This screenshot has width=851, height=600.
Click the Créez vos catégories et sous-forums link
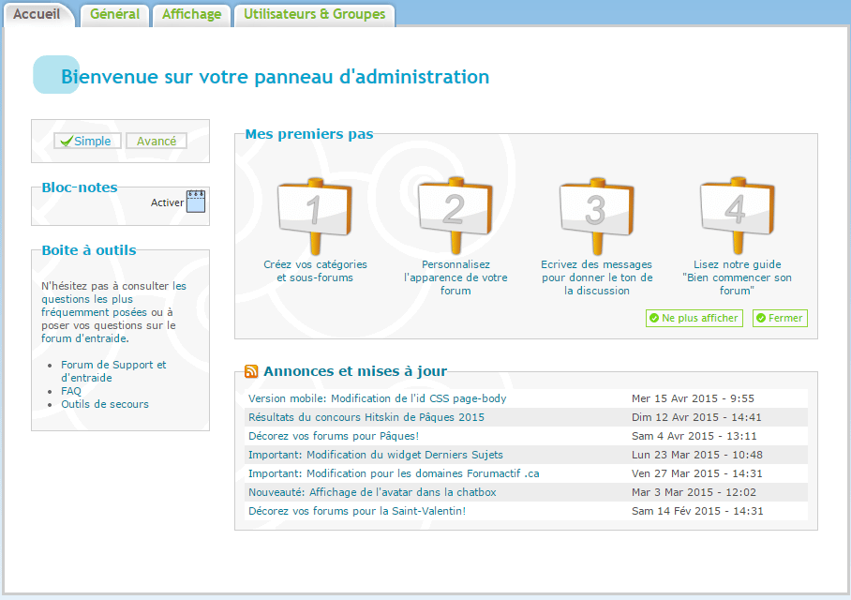click(x=315, y=271)
